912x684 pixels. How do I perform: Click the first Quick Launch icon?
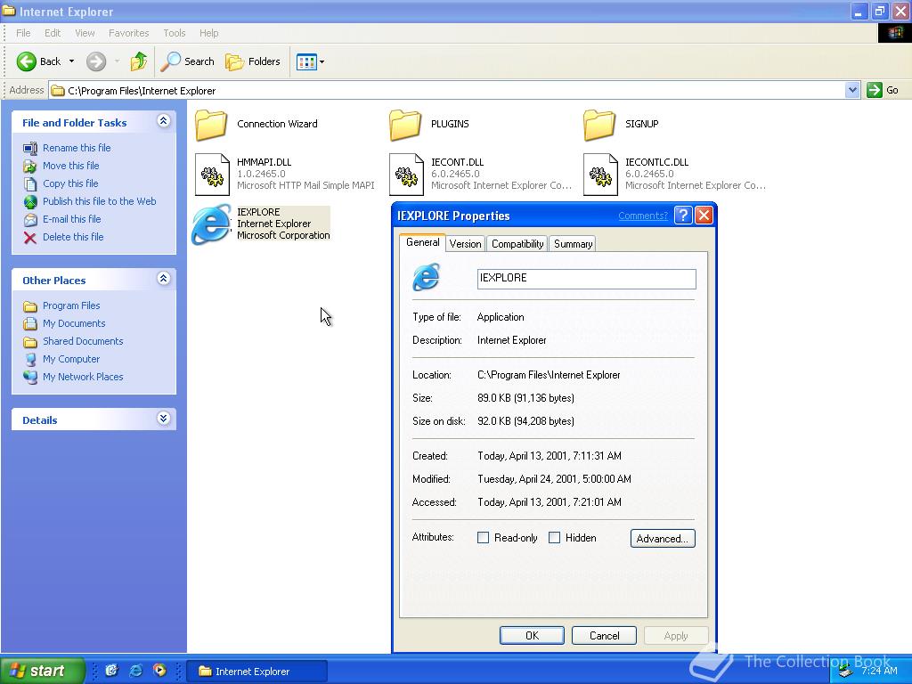(x=111, y=671)
